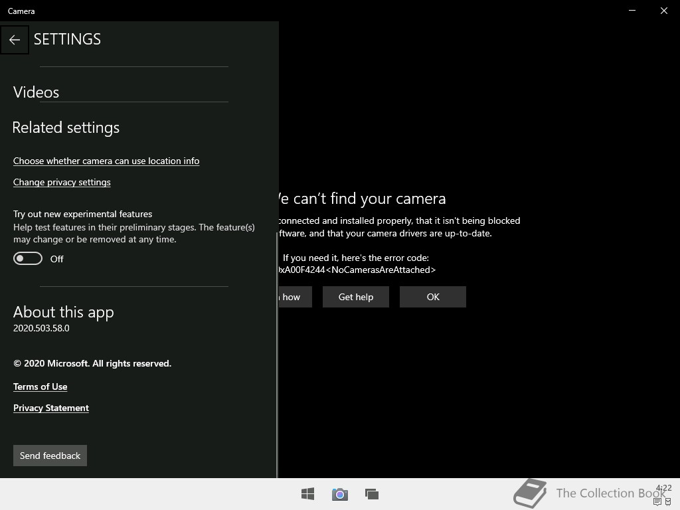The width and height of the screenshot is (680, 510).
Task: Click Get help in camera error
Action: click(356, 297)
